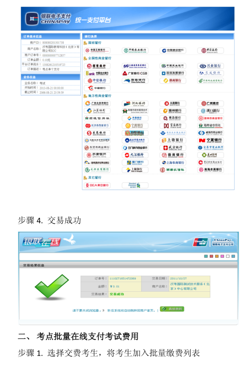Screen dimensions: 248x365
Task: Choose Bank of Dalian 大连银行 logo
Action: click(173, 104)
